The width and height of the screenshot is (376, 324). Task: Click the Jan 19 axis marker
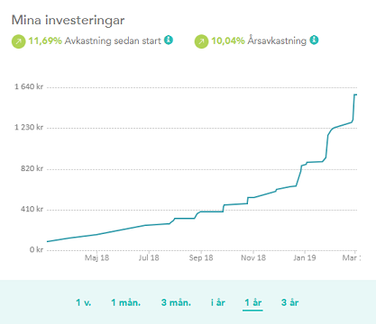[305, 257]
